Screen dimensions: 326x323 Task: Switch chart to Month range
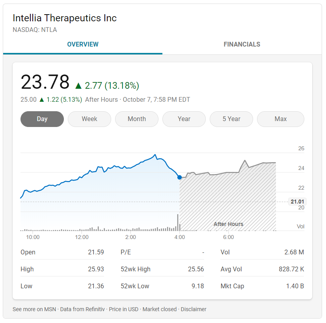tap(137, 119)
